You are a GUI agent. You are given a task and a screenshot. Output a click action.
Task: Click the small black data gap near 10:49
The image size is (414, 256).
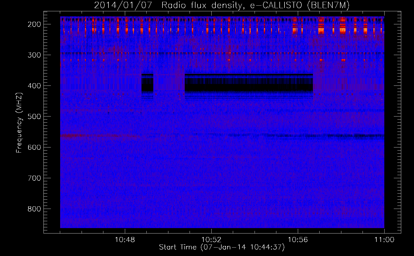(147, 83)
